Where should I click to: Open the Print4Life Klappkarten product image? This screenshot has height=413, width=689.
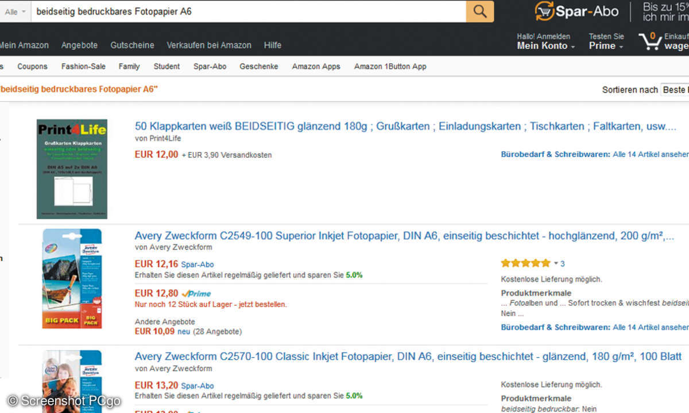pos(72,169)
